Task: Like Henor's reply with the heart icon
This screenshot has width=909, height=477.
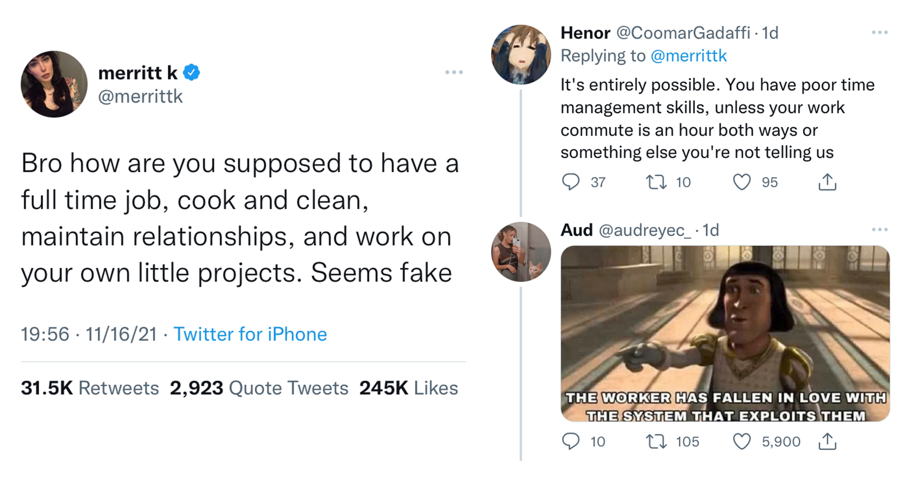Action: (741, 182)
